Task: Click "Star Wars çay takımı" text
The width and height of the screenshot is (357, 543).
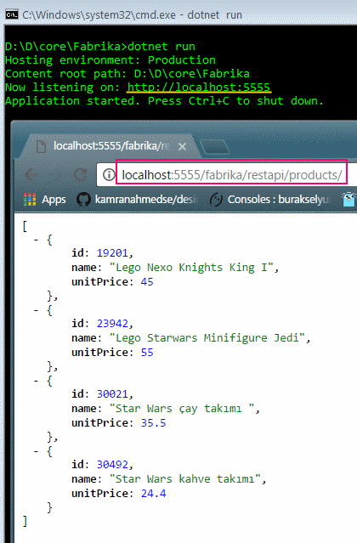Action: tap(182, 409)
